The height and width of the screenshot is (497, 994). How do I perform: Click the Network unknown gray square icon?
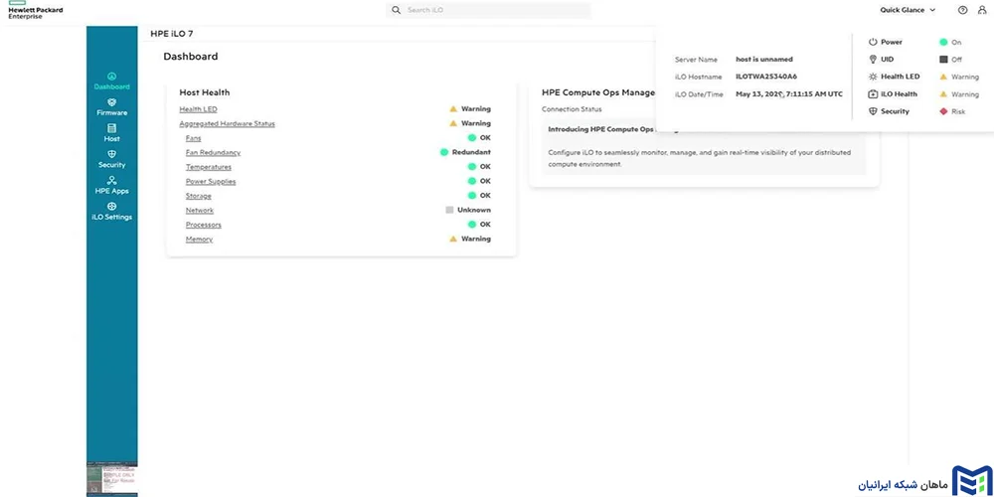click(x=449, y=210)
